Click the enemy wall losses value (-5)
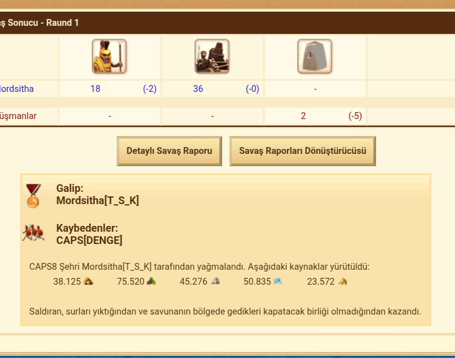This screenshot has height=358, width=455. coord(355,116)
